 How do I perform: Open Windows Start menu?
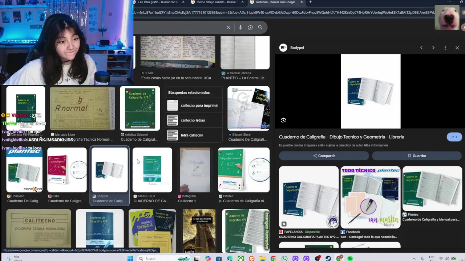coord(130,258)
